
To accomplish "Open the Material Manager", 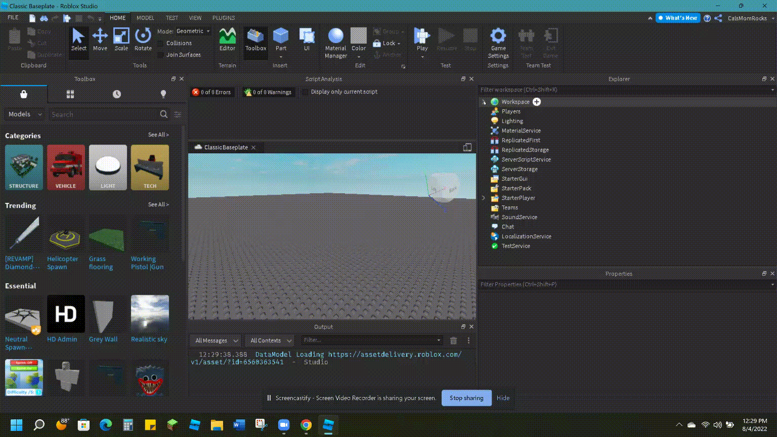I will coord(335,43).
